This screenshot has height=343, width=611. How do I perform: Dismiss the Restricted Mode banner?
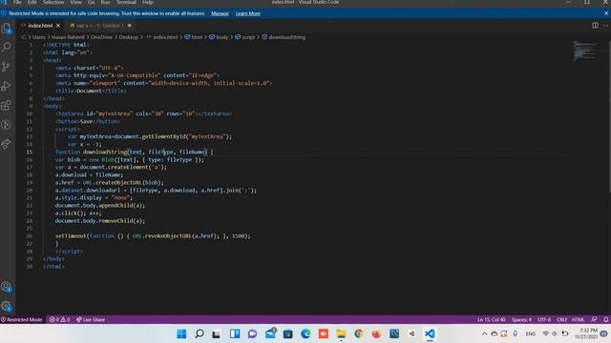tap(606, 13)
